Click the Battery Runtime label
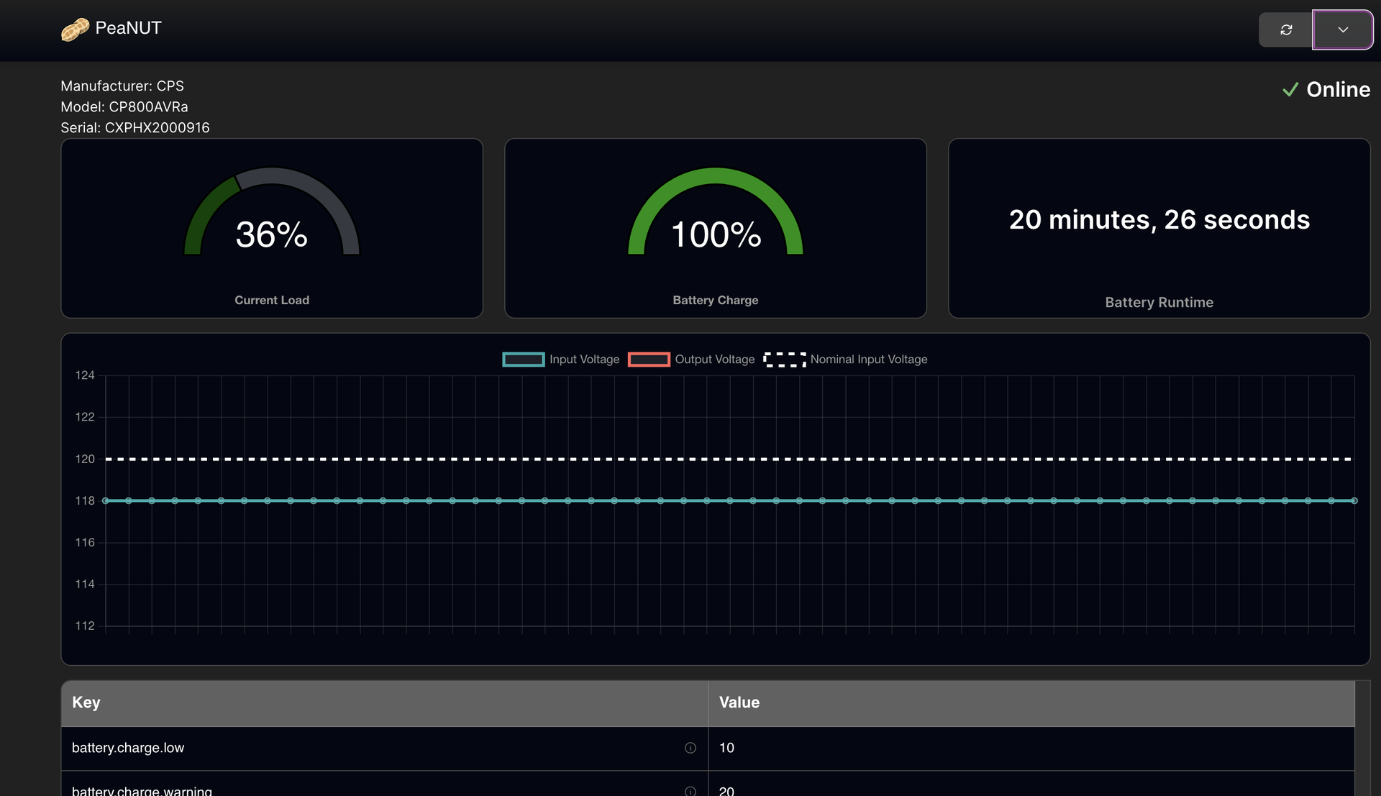1381x796 pixels. (x=1159, y=303)
